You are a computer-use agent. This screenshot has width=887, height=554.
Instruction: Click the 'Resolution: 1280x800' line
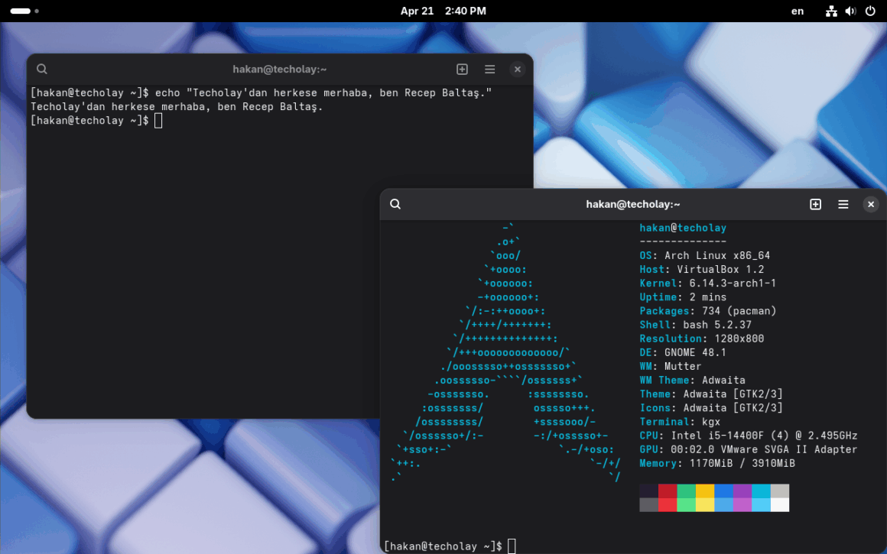coord(702,339)
